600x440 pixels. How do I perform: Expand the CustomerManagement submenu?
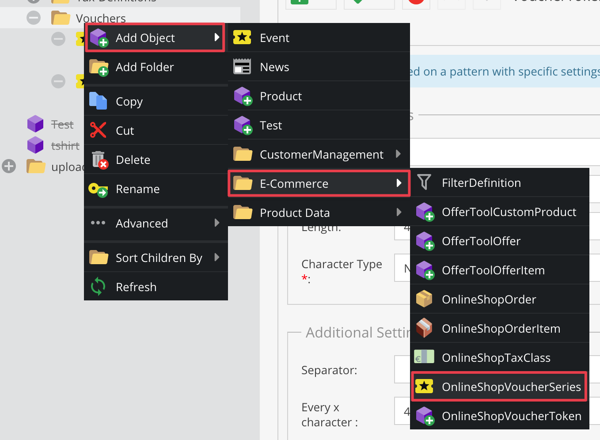(398, 154)
